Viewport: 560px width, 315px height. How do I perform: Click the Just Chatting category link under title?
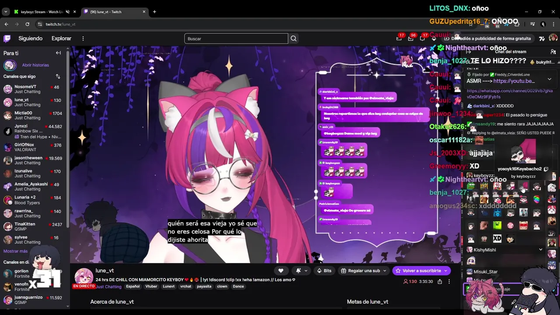[x=109, y=287]
